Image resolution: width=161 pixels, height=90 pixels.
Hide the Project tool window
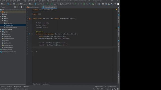coord(24,7)
